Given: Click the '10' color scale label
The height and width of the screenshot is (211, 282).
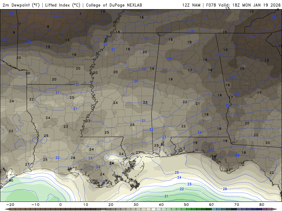Looking at the screenshot, I should pos(86,205).
